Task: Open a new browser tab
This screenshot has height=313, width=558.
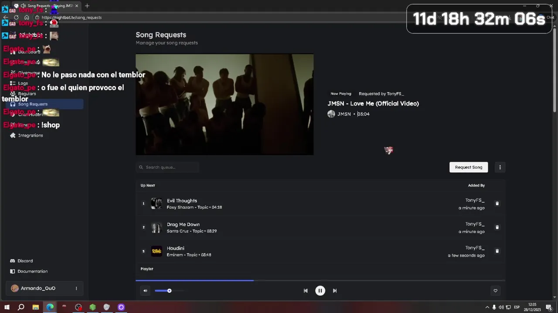Action: pyautogui.click(x=87, y=6)
